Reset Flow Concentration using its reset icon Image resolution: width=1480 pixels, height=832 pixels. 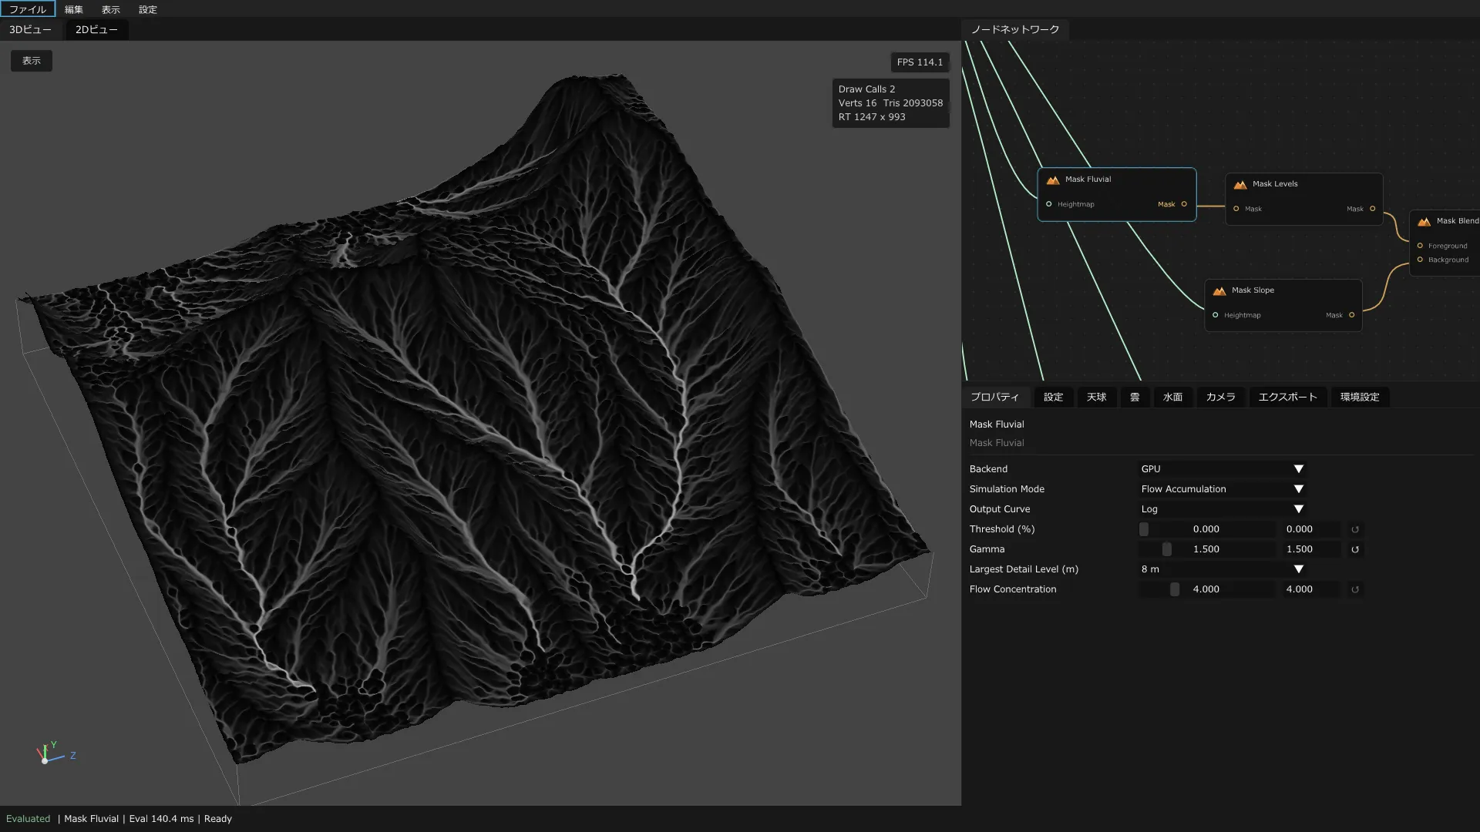click(1355, 589)
